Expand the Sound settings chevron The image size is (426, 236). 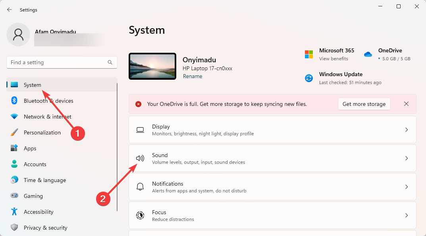tap(407, 158)
